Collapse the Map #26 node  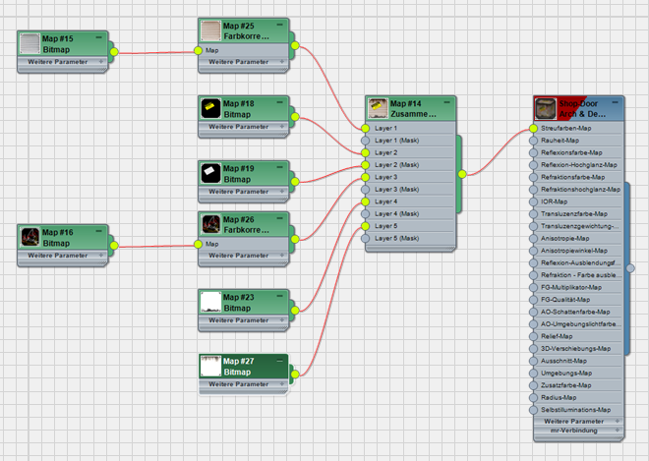click(x=280, y=218)
